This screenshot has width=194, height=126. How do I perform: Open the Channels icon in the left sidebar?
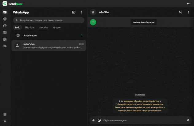tap(5, 26)
